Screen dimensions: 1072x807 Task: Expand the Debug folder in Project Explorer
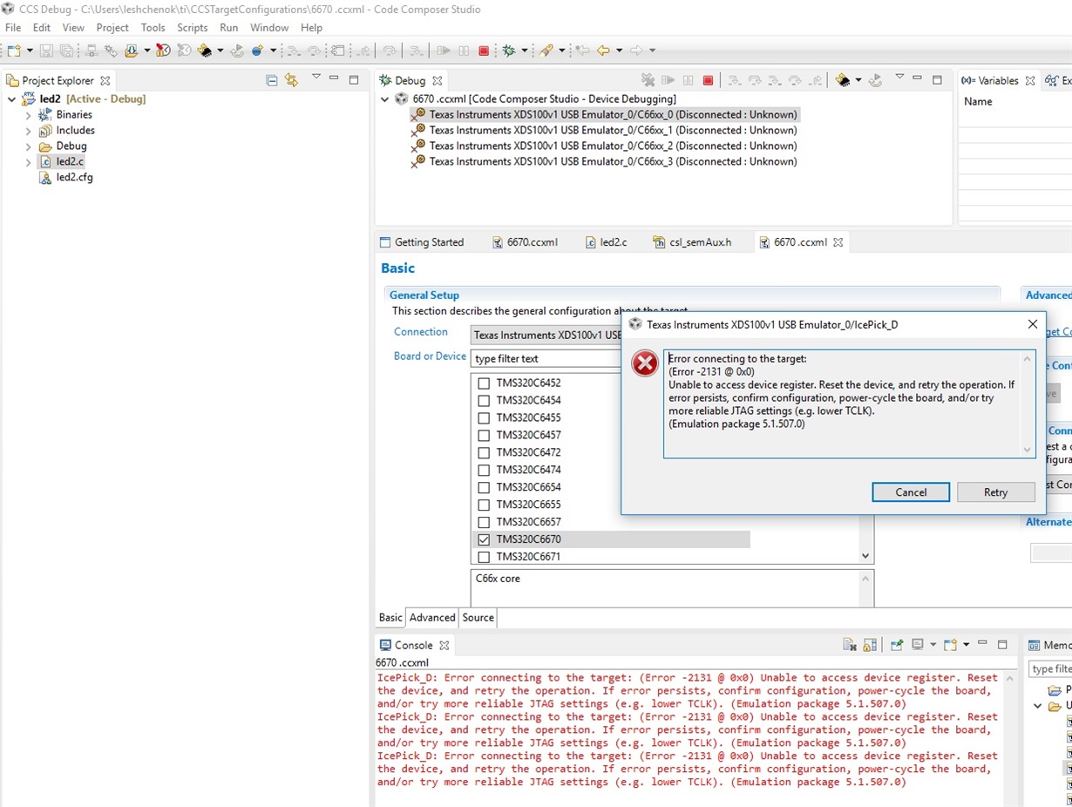pyautogui.click(x=28, y=146)
